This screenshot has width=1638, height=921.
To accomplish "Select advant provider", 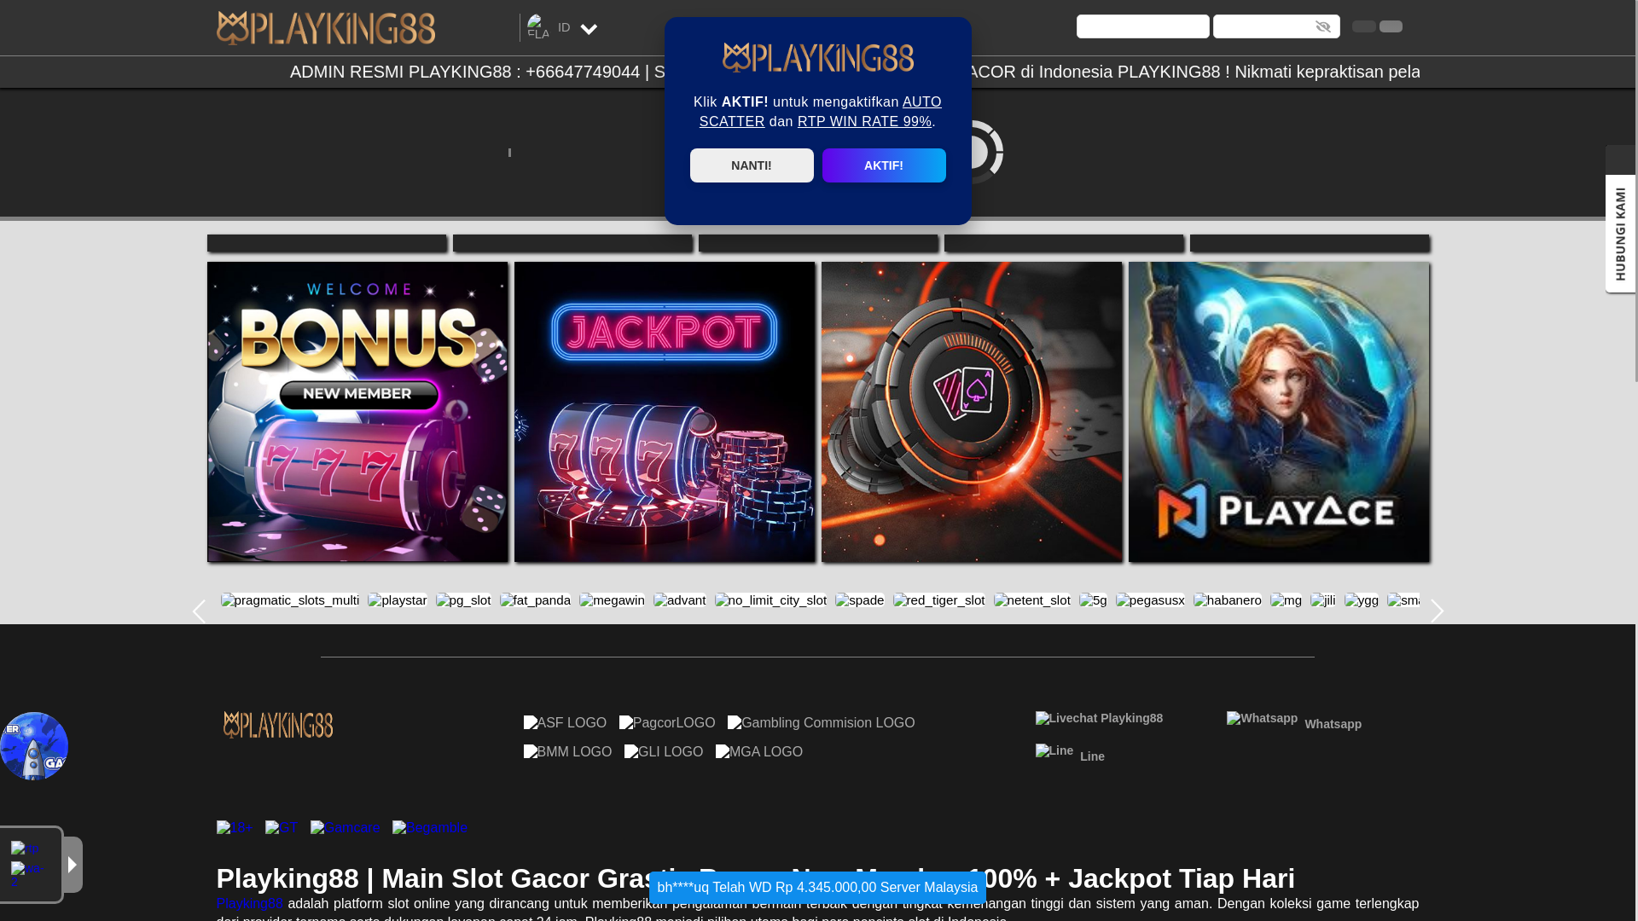I will (680, 600).
